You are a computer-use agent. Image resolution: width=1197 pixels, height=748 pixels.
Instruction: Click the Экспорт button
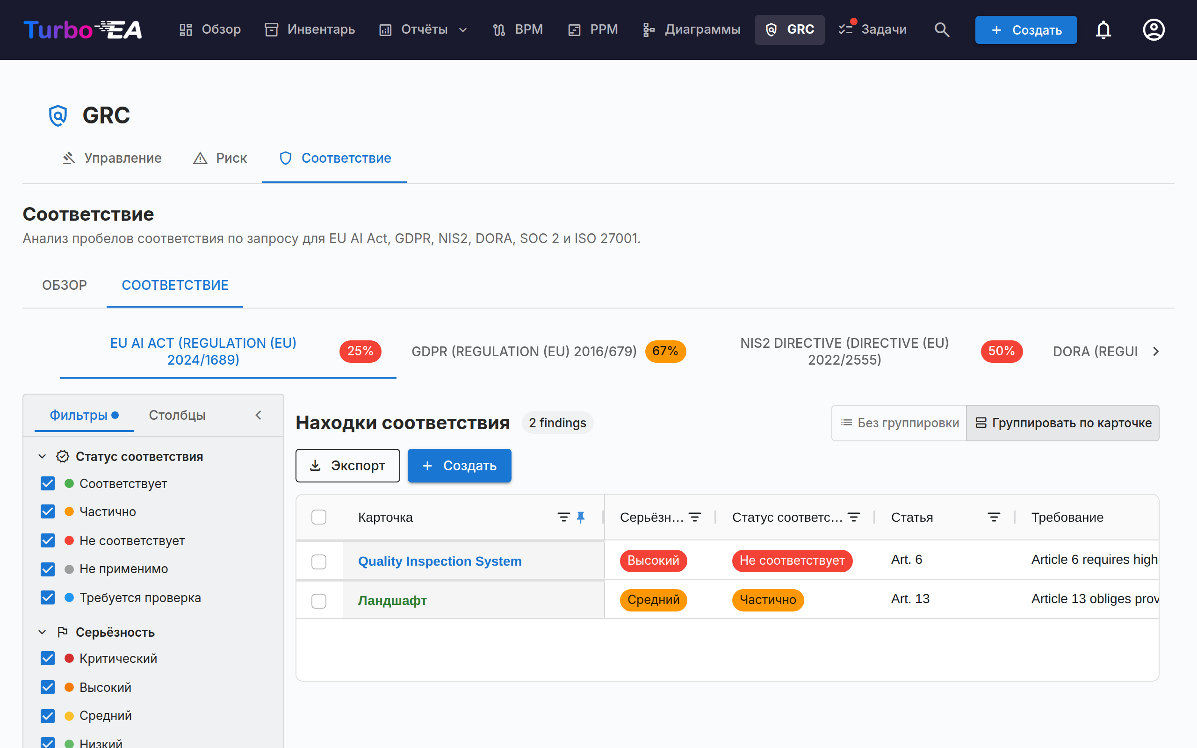pyautogui.click(x=348, y=466)
